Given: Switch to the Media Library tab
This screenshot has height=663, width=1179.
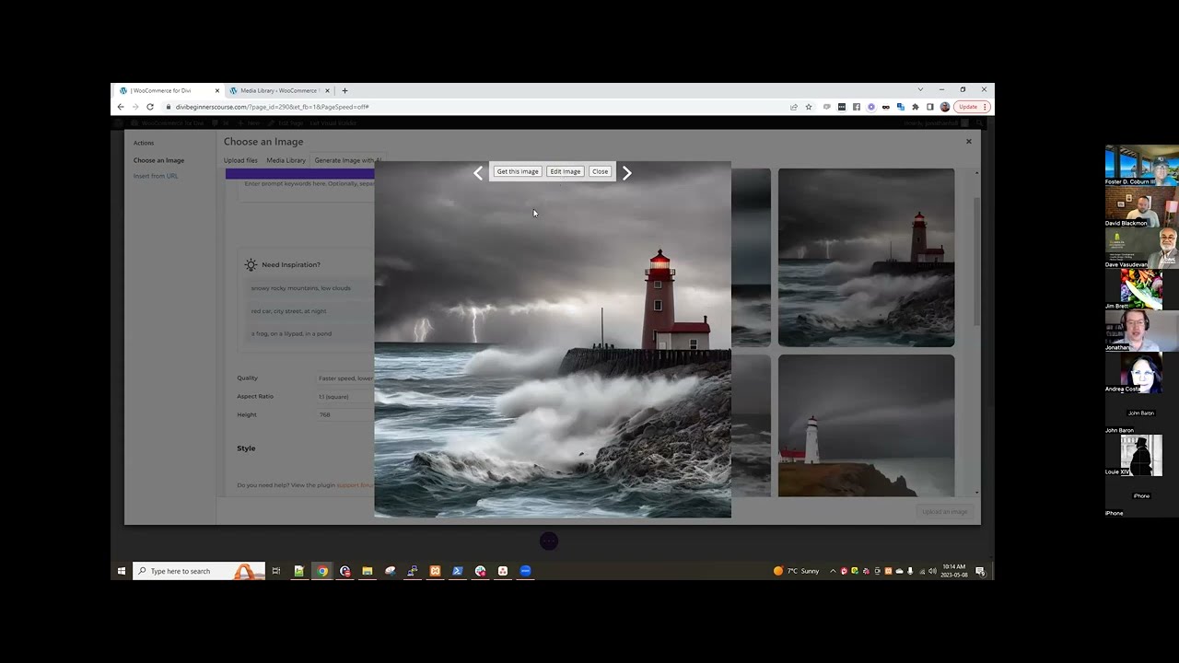Looking at the screenshot, I should point(286,160).
